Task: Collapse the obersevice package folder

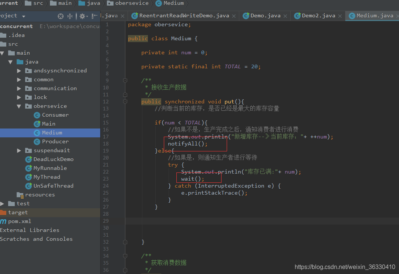Action: tap(19, 106)
